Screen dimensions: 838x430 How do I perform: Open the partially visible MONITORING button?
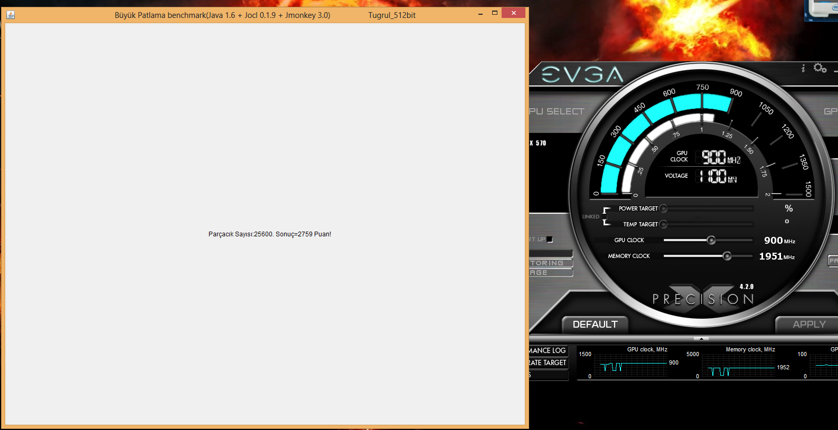[551, 263]
